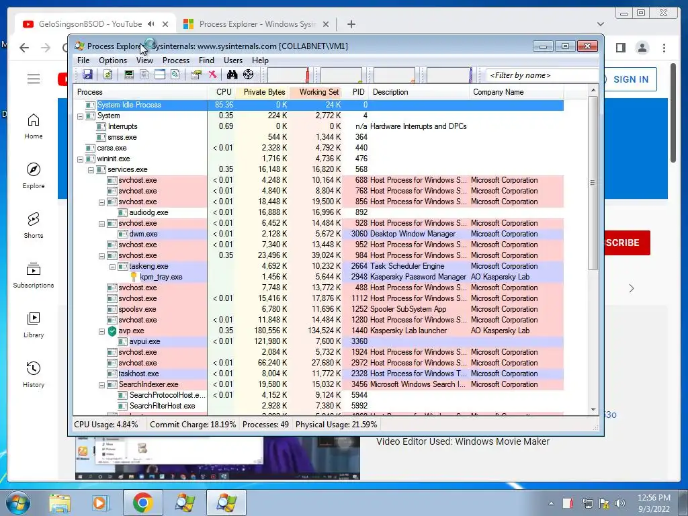Toggle the Show Lower Pane toolbar icon

click(160, 75)
